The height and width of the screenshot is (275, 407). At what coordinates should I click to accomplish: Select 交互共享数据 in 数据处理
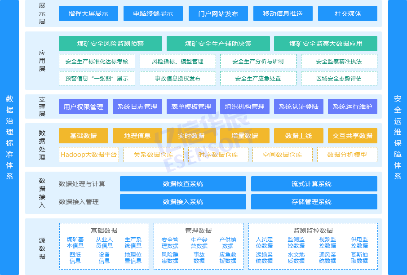[x=352, y=136]
